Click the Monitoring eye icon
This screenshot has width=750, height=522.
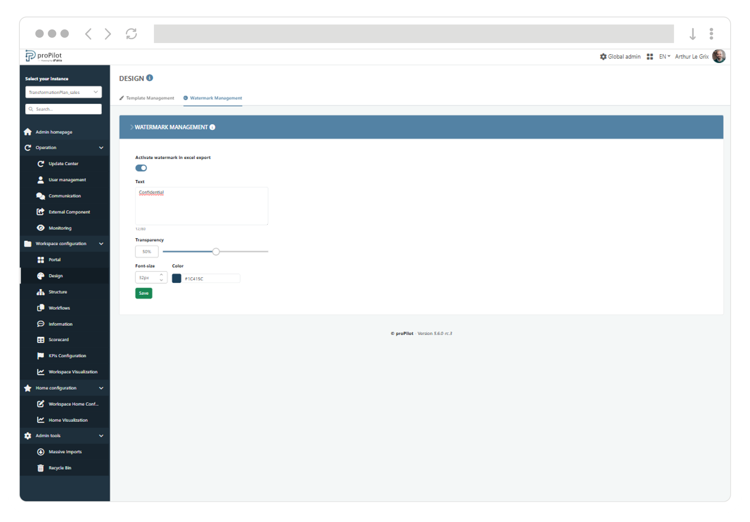pyautogui.click(x=41, y=228)
